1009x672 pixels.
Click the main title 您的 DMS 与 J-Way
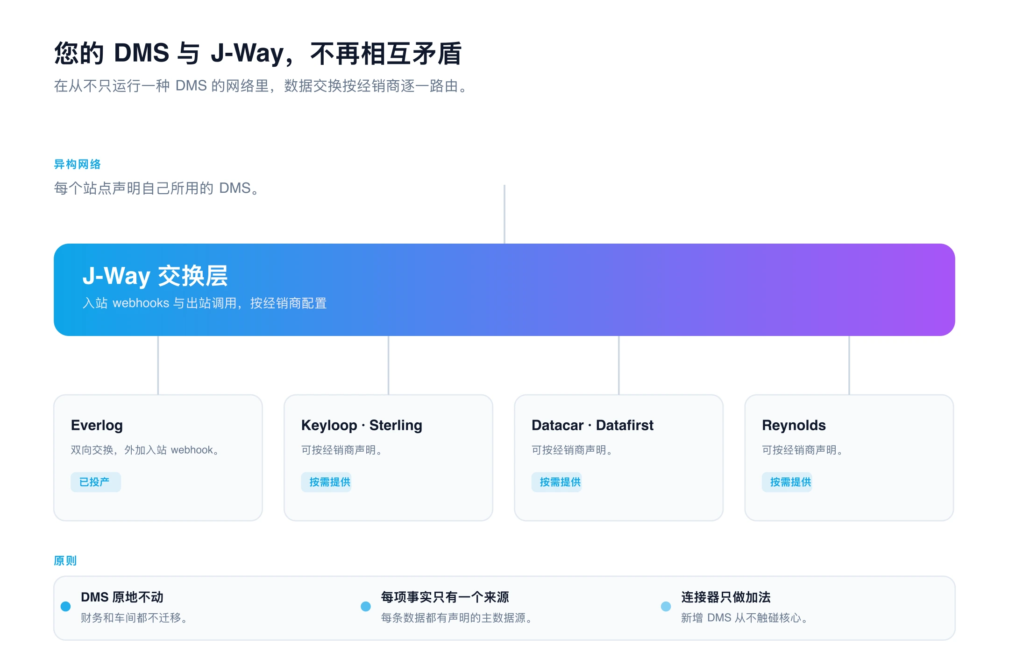[x=258, y=53]
